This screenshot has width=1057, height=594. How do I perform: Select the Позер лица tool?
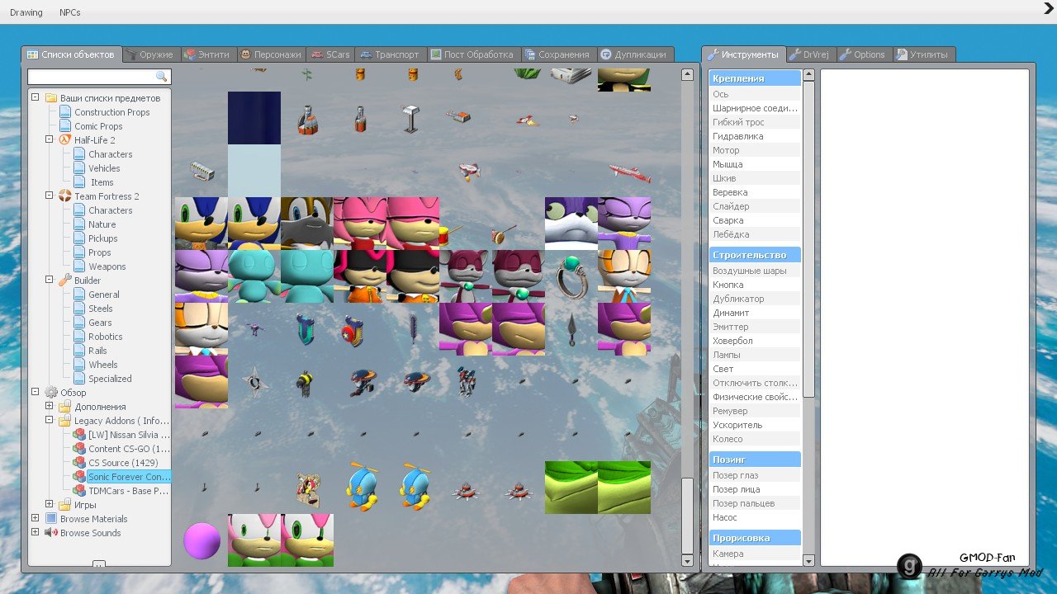(x=755, y=489)
